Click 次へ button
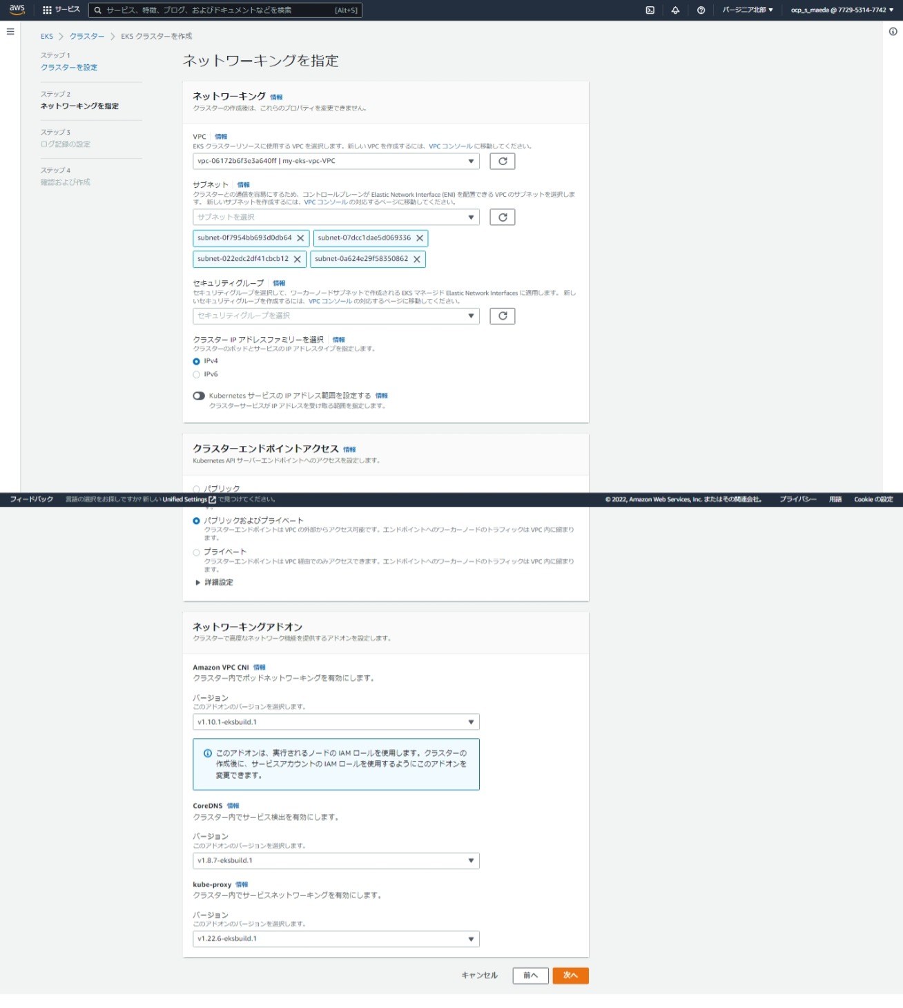 click(571, 976)
